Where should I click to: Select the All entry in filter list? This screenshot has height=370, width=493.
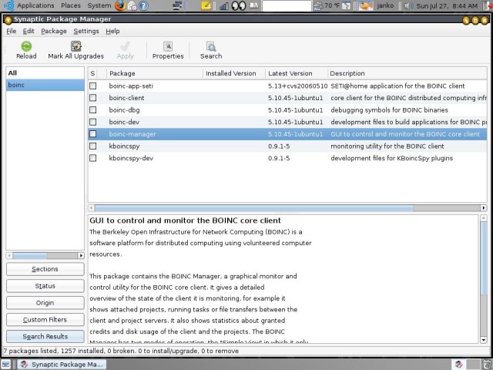point(45,73)
